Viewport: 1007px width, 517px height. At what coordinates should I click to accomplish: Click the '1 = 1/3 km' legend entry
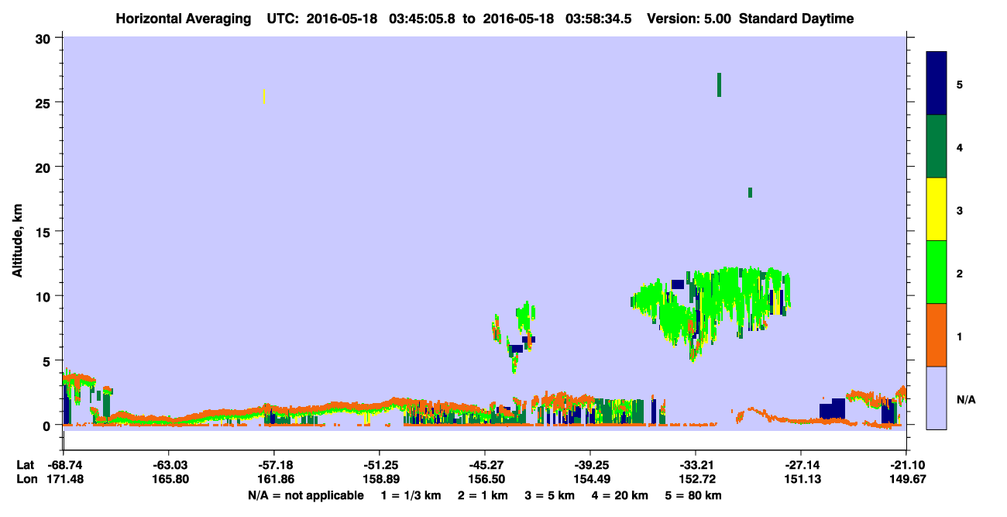(411, 495)
